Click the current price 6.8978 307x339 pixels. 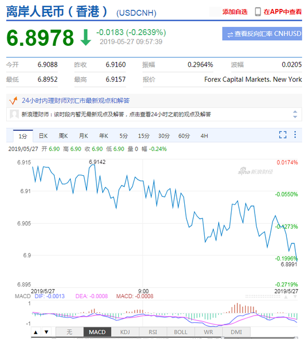tap(40, 37)
